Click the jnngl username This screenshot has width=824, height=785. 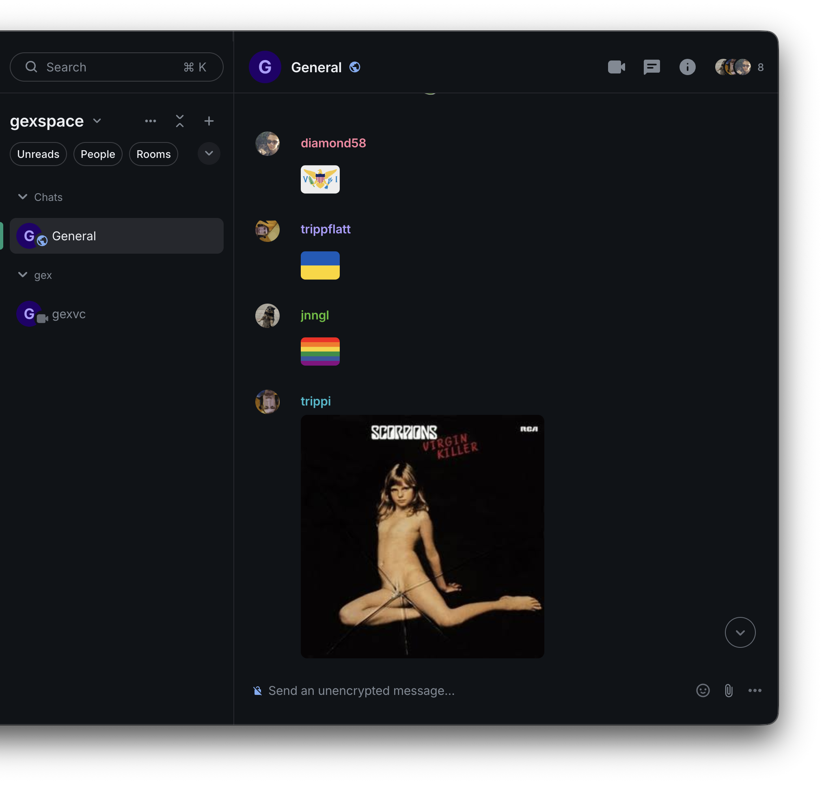click(315, 315)
